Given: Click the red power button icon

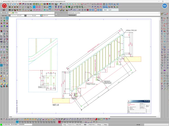Looking at the screenshot, I should [x=5, y=6].
